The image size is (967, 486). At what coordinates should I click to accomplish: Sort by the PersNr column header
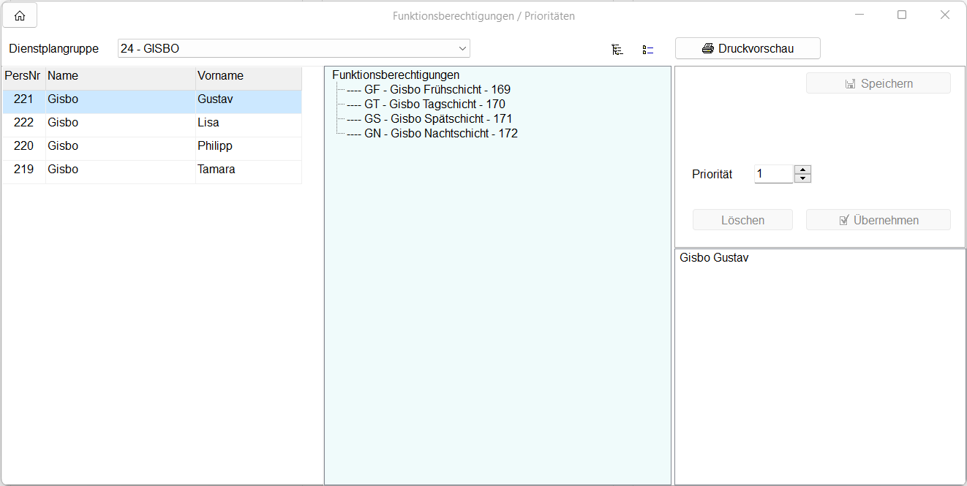point(23,76)
